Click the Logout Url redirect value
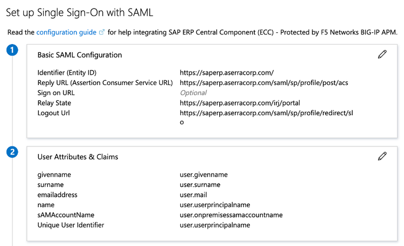The height and width of the screenshot is (246, 404). click(x=266, y=113)
